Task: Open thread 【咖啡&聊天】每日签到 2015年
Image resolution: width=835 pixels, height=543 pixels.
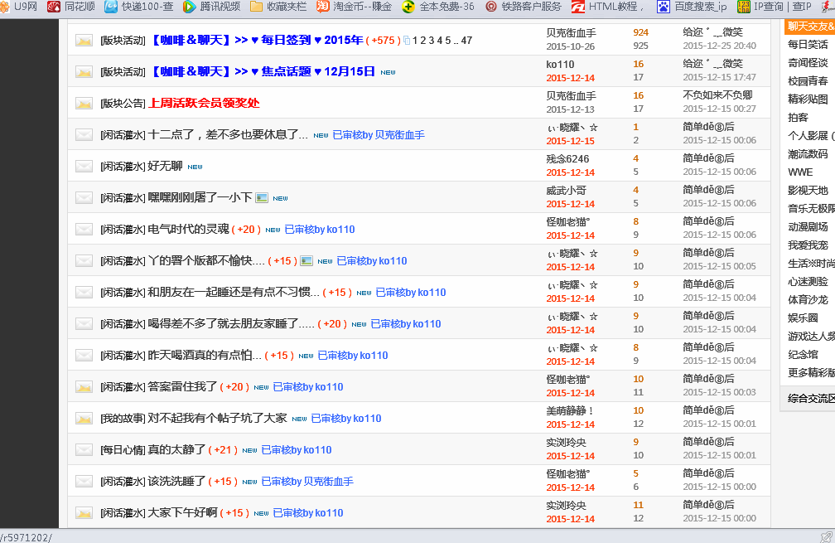Action: pos(257,40)
